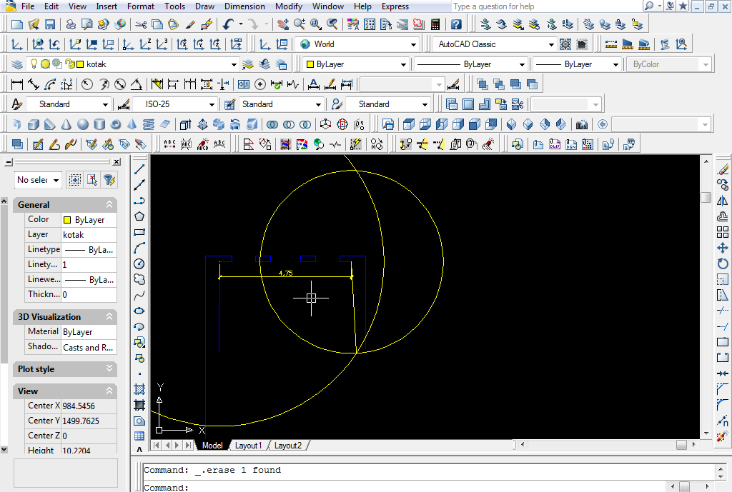Image resolution: width=732 pixels, height=492 pixels.
Task: Open the File menu
Action: (x=28, y=6)
